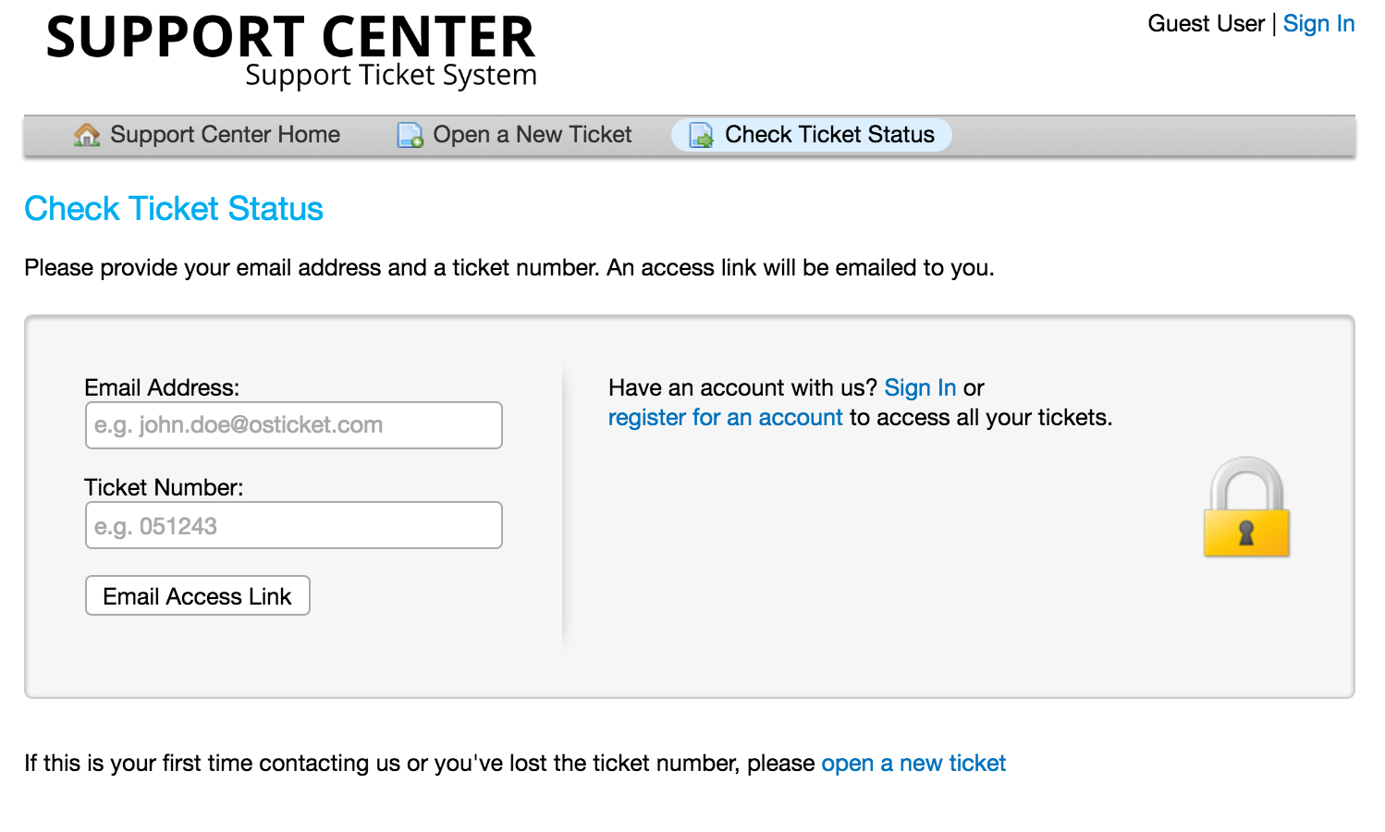Open the register for an account link
Image resolution: width=1385 pixels, height=832 pixels.
click(x=725, y=417)
